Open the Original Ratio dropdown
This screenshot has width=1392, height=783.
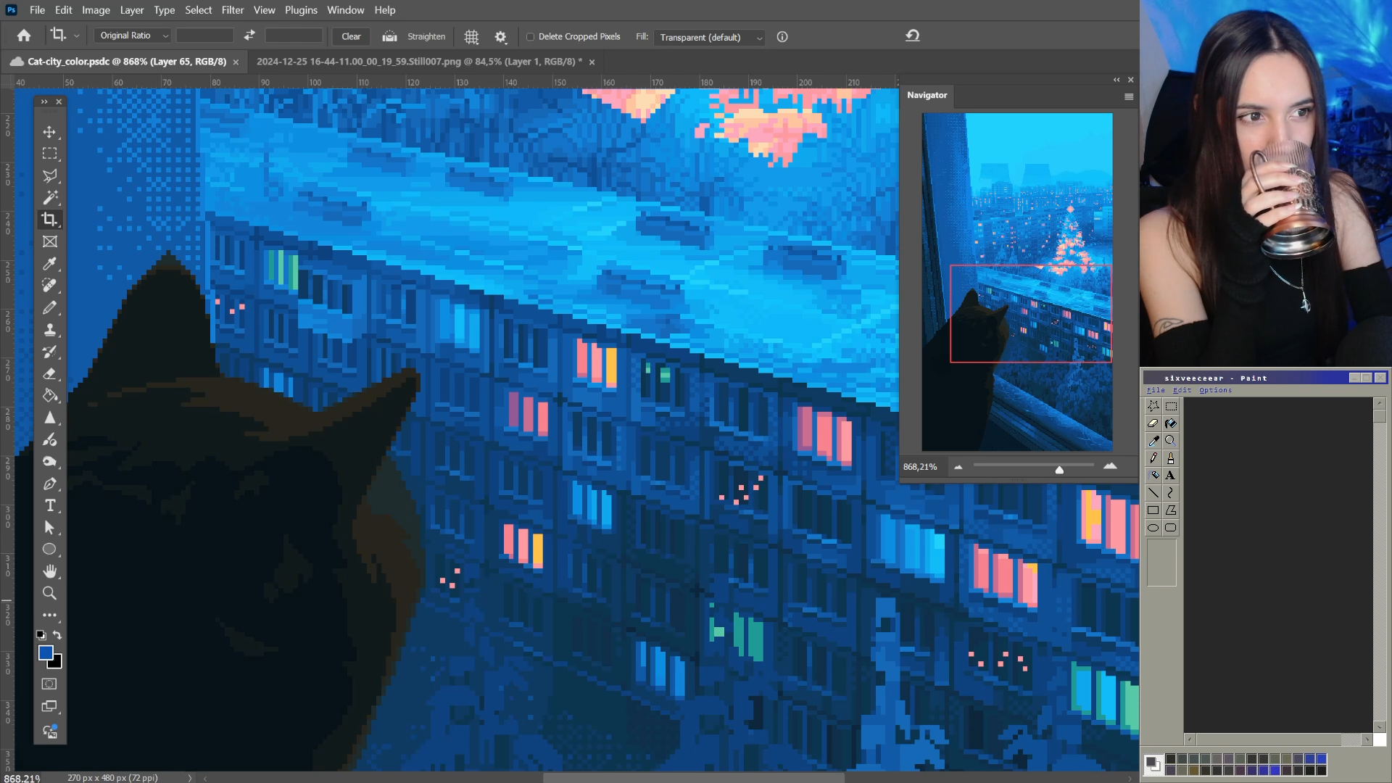(x=133, y=36)
